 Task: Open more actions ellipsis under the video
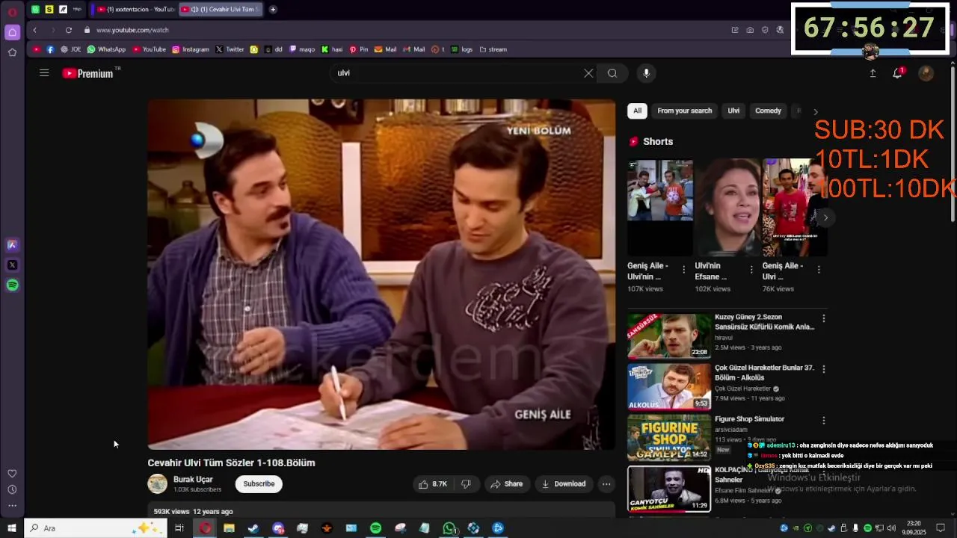606,484
